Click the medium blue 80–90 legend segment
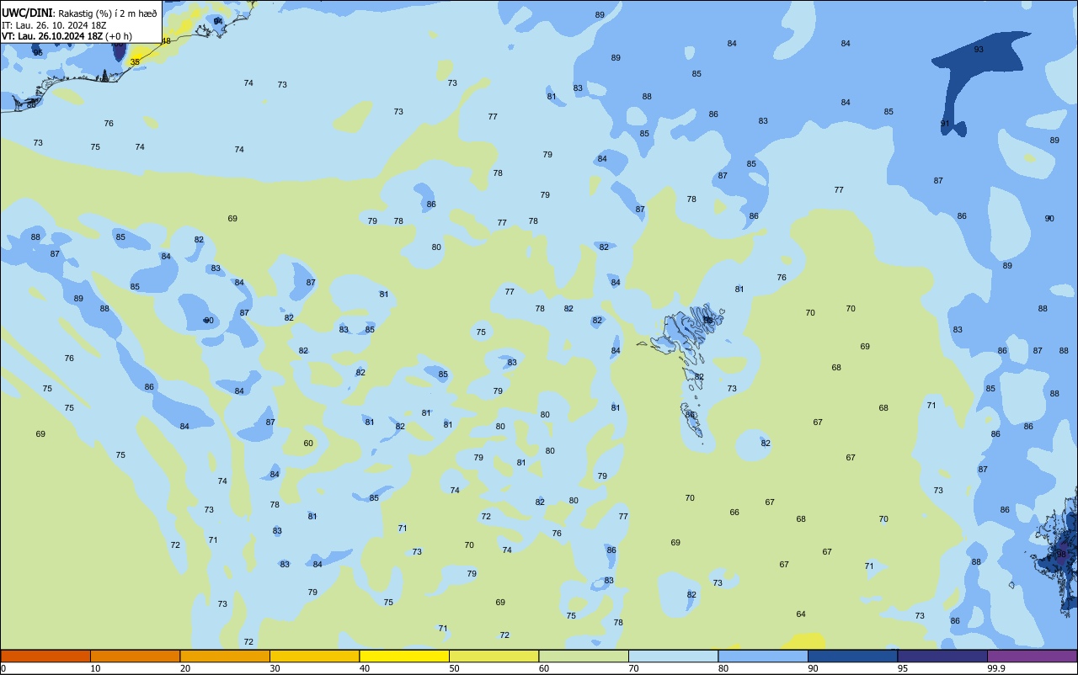Image resolution: width=1078 pixels, height=675 pixels. click(x=763, y=656)
